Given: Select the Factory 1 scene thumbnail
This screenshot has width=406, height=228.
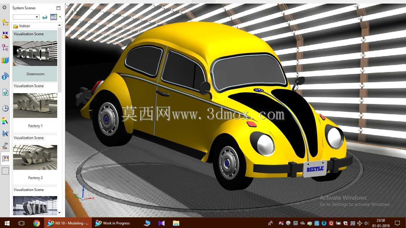Looking at the screenshot, I should coord(35,105).
